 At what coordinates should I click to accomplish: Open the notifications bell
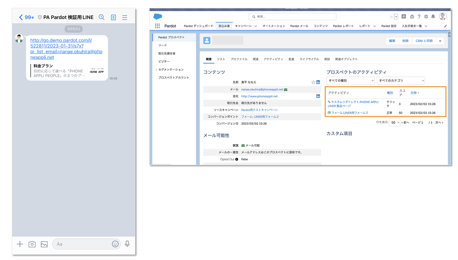433,17
